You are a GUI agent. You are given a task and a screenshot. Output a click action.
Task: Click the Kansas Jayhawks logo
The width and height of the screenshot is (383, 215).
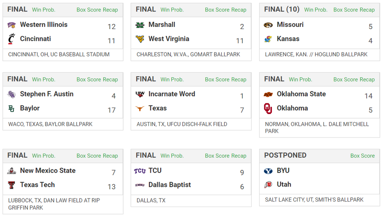[268, 39]
